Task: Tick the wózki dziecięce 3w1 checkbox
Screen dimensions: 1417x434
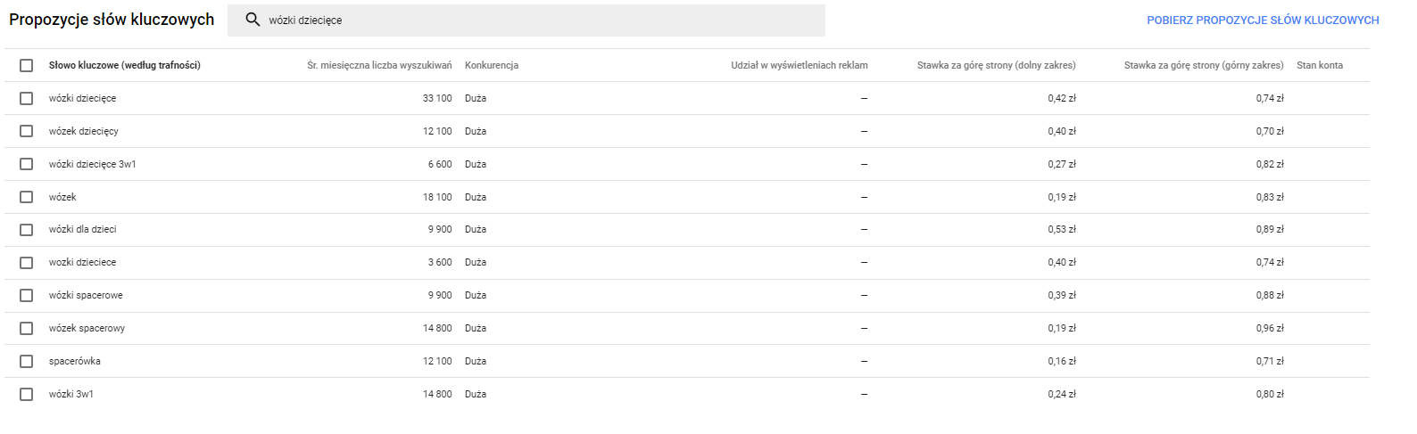Action: [27, 164]
